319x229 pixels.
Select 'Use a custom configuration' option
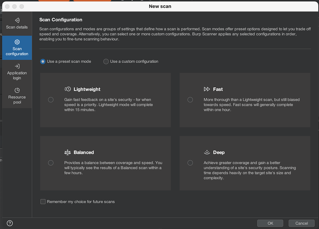tap(106, 61)
